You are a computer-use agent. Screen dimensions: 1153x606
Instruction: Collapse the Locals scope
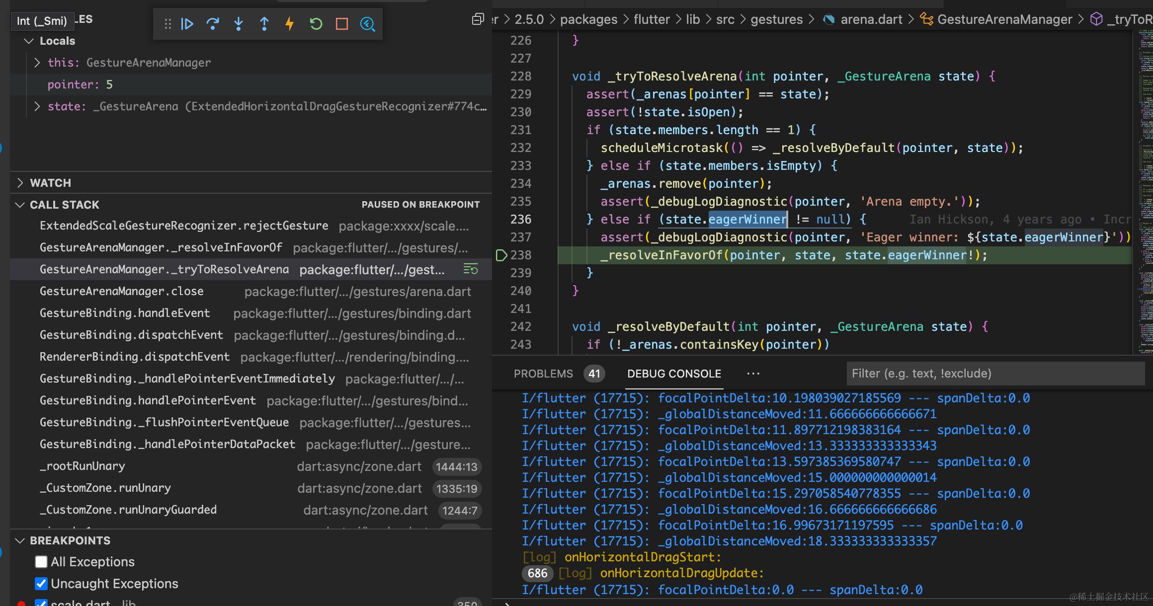(x=29, y=41)
